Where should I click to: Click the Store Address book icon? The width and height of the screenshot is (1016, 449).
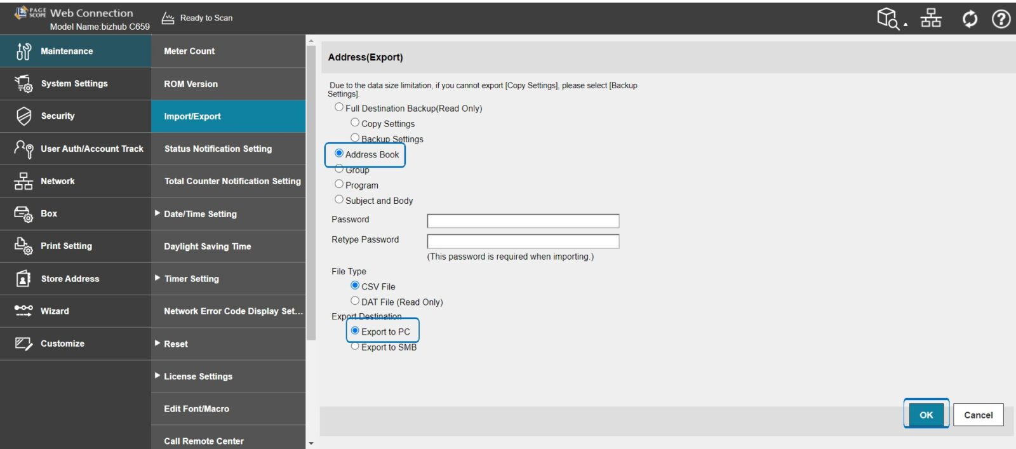(x=23, y=279)
